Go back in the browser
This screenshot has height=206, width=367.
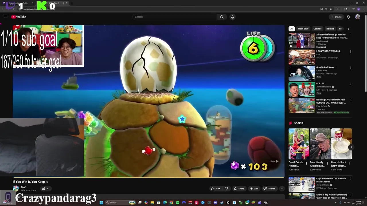point(3,9)
